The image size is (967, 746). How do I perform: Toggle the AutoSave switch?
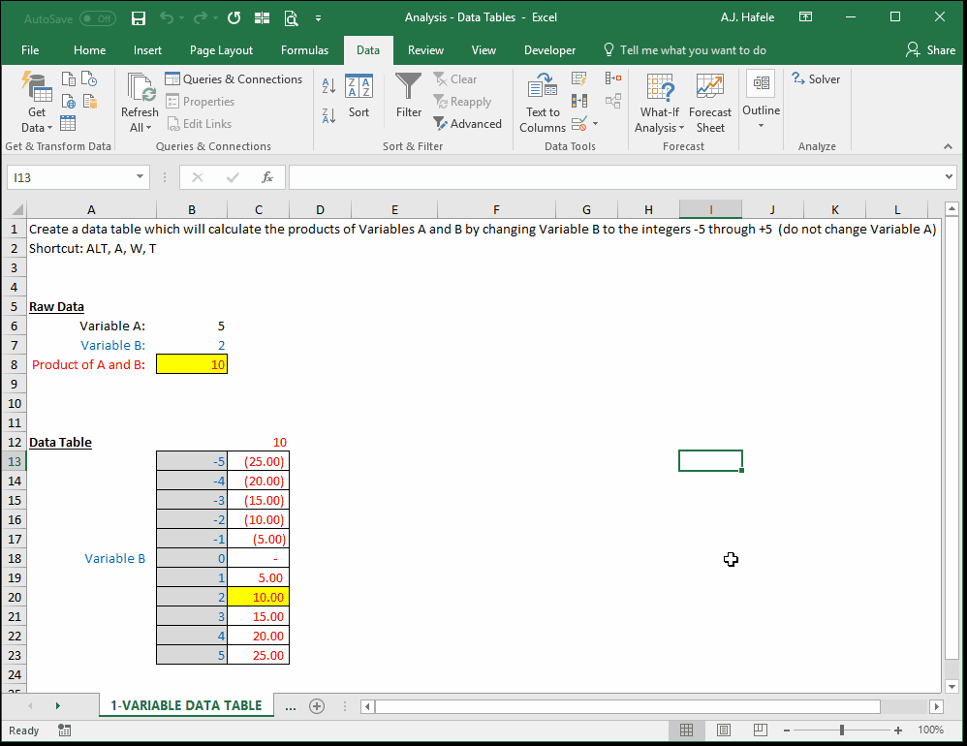(98, 19)
